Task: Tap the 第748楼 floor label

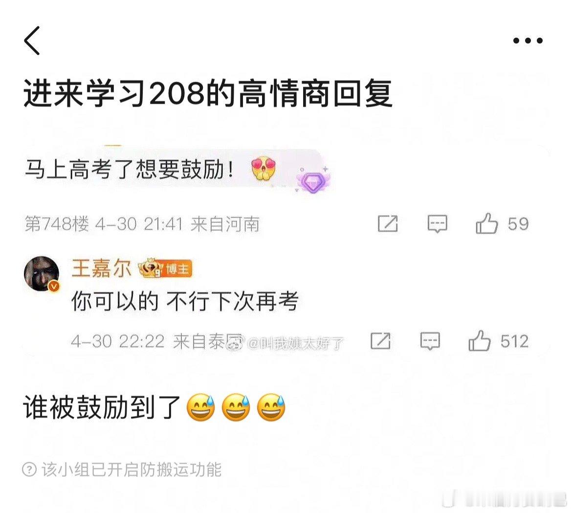Action: (57, 223)
